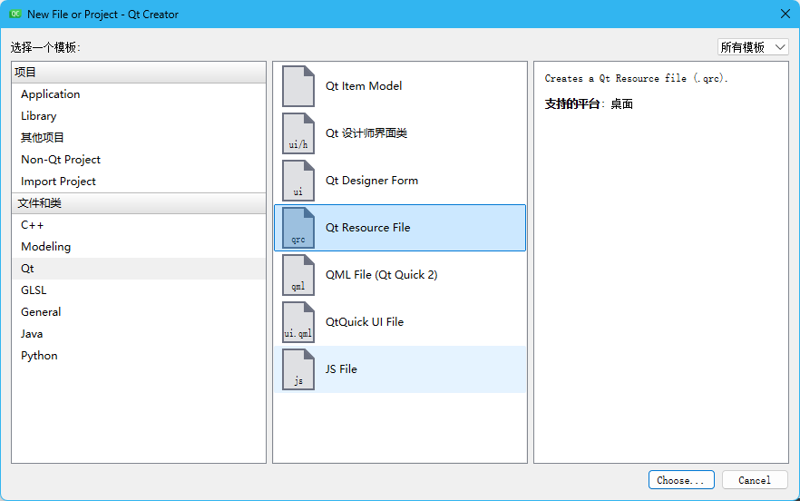Select the Java category
This screenshot has height=501, width=800.
[138, 334]
